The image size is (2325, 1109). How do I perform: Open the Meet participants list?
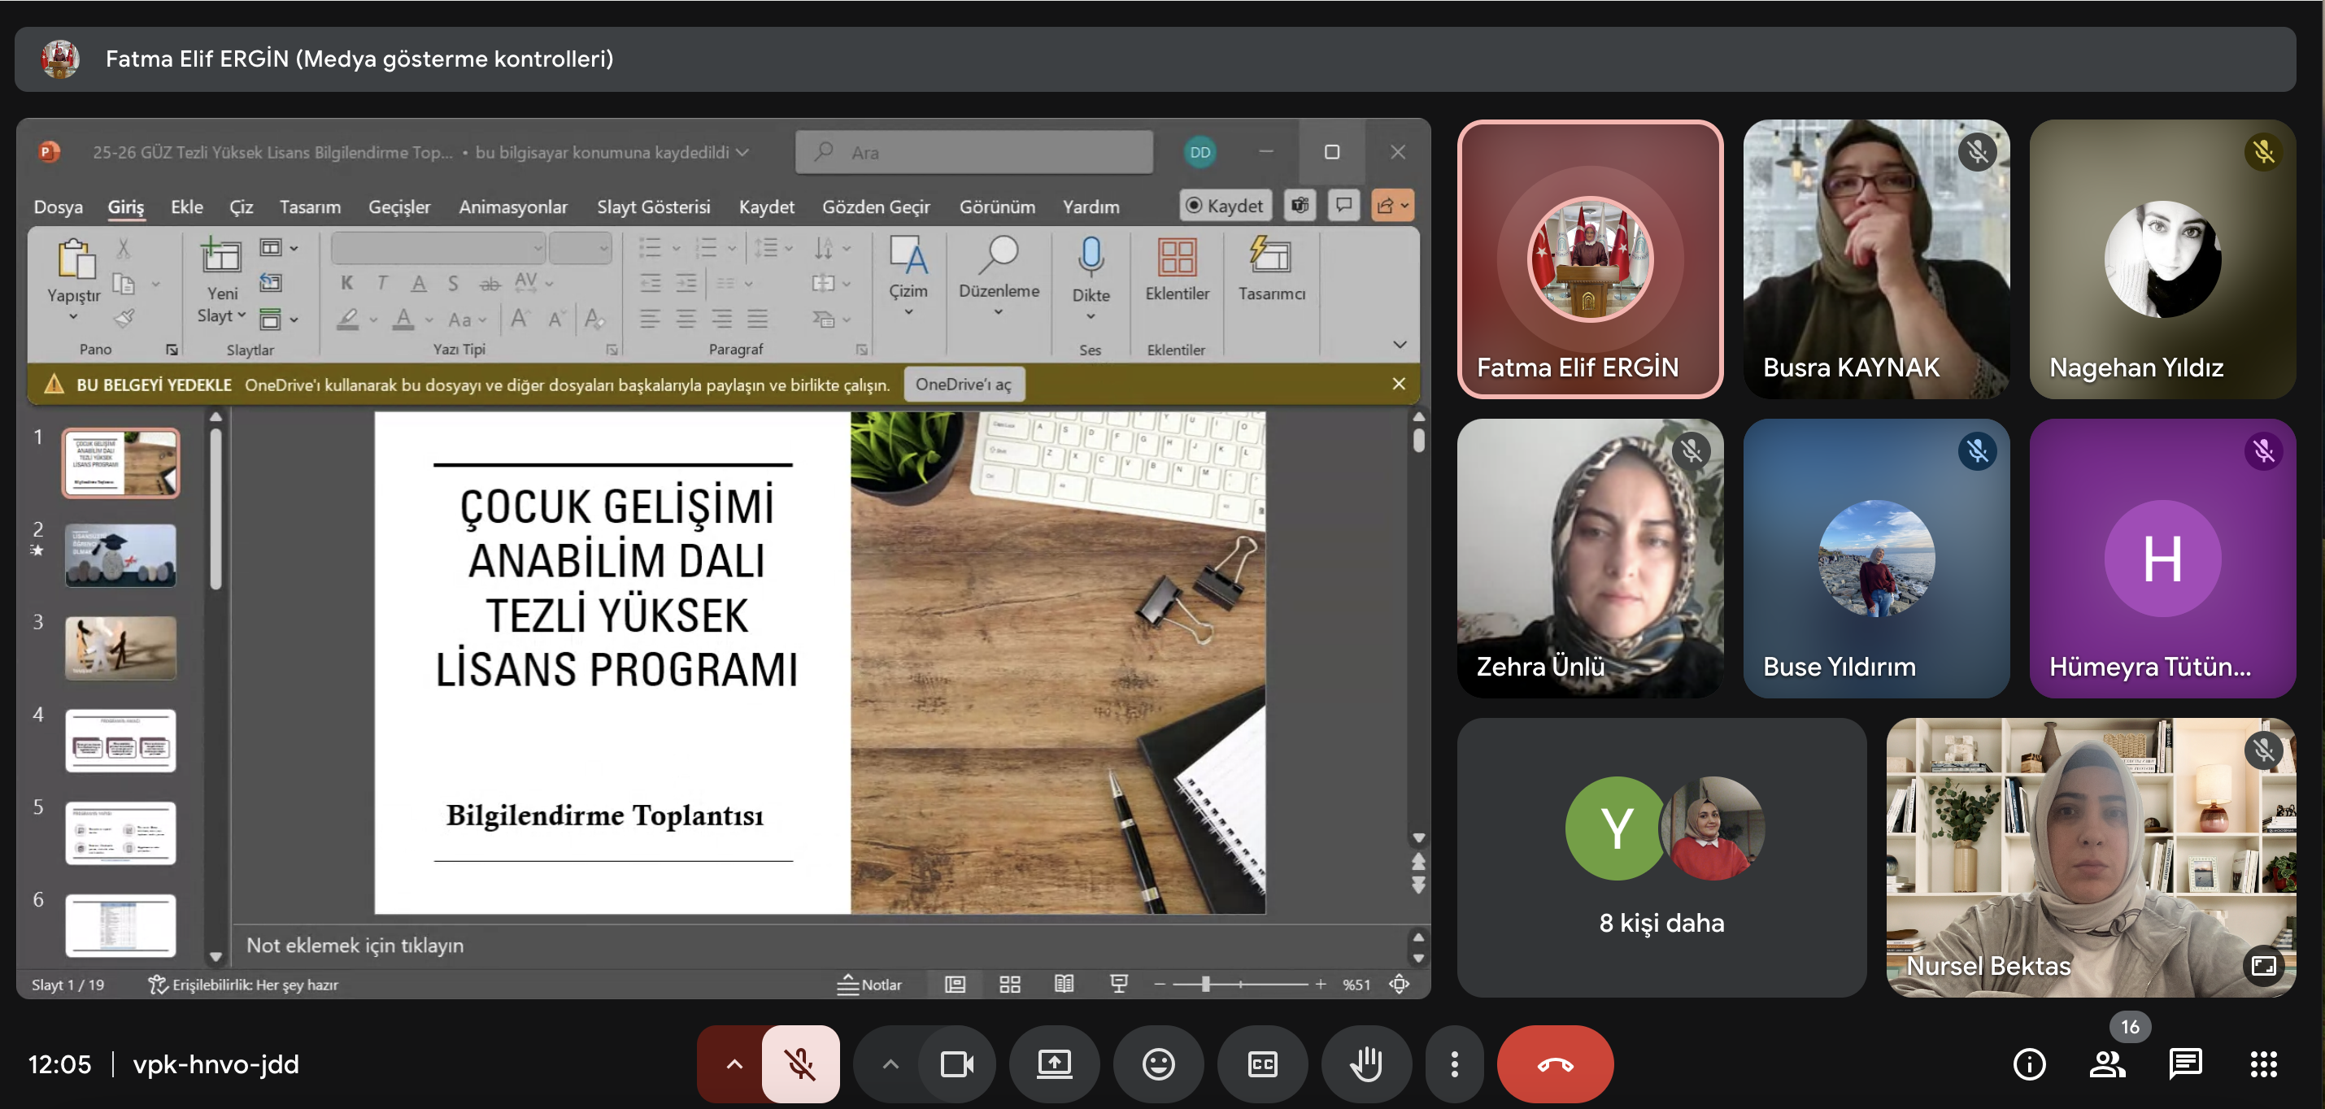tap(2108, 1064)
